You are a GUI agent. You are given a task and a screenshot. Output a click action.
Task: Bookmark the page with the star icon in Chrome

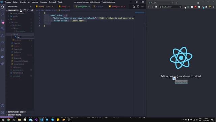click(180, 7)
